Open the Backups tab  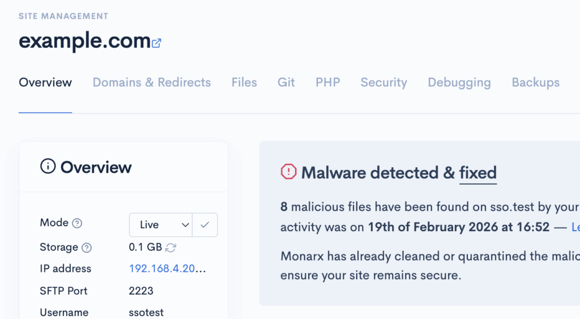coord(535,83)
